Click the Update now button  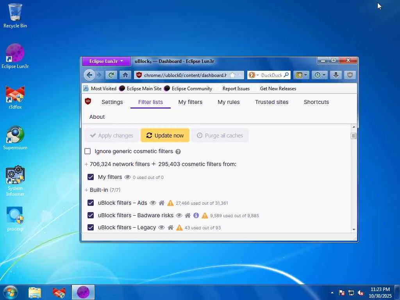[165, 136]
